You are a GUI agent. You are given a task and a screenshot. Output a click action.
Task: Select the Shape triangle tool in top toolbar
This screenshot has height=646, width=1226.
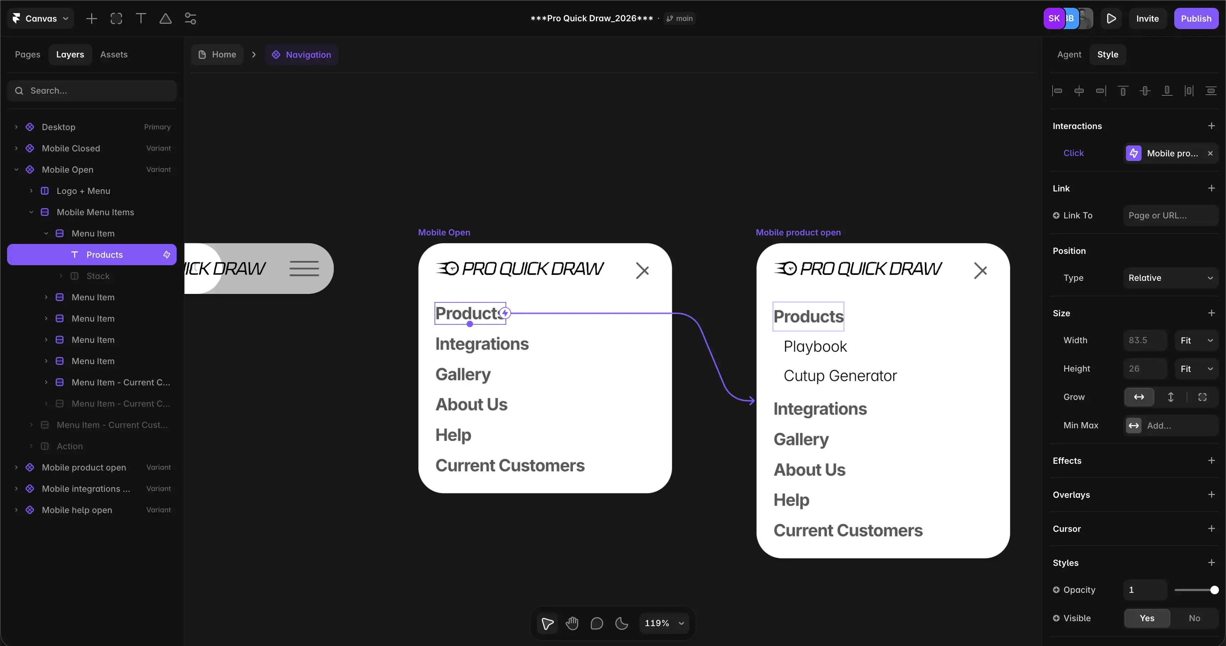click(166, 18)
